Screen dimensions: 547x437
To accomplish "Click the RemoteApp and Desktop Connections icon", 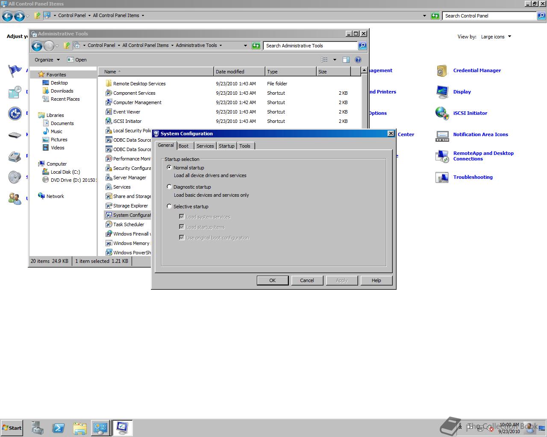I will (442, 156).
